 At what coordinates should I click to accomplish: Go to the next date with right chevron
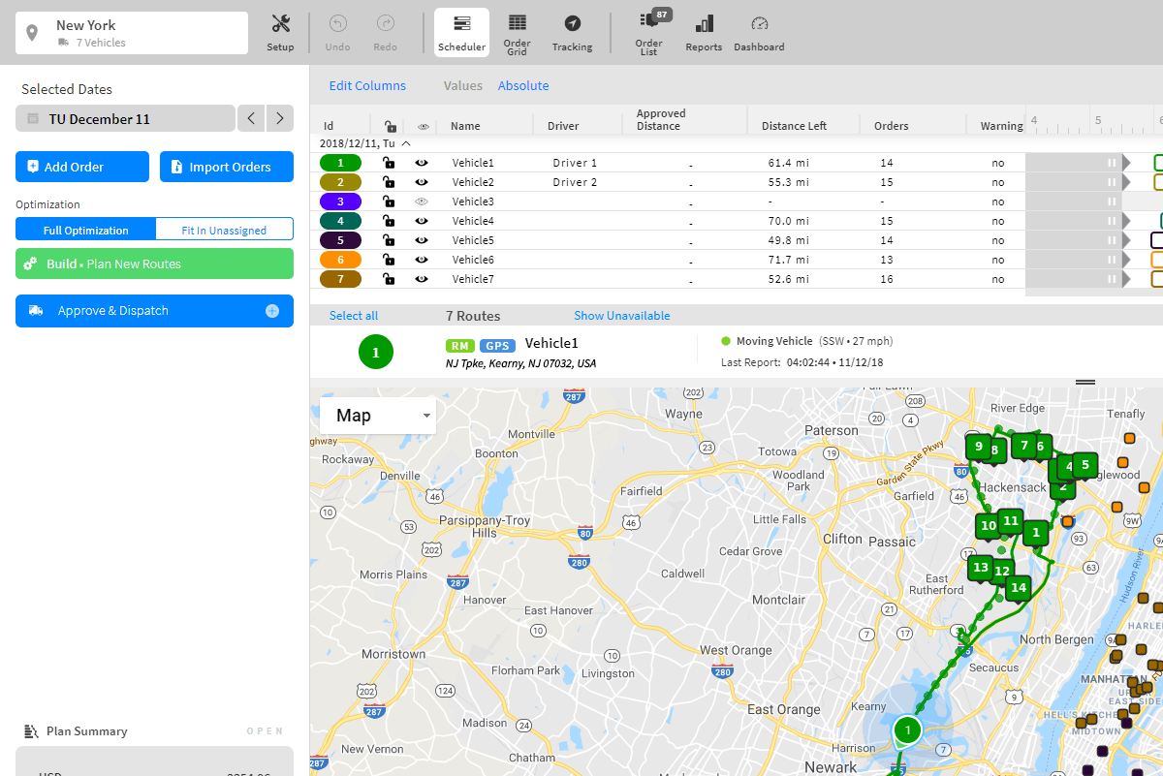click(279, 117)
